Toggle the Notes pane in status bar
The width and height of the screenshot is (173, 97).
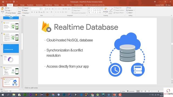[122, 91]
